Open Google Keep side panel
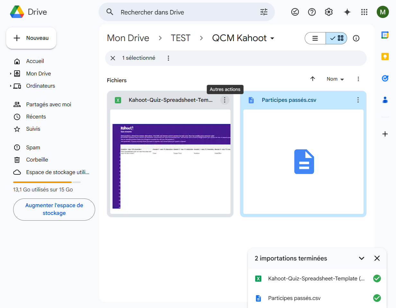Screen dimensions: 396x308 pos(385,57)
